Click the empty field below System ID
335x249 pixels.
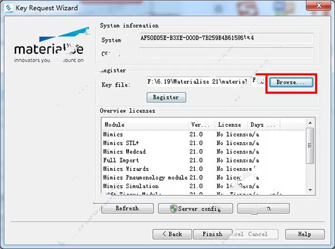pyautogui.click(x=226, y=53)
